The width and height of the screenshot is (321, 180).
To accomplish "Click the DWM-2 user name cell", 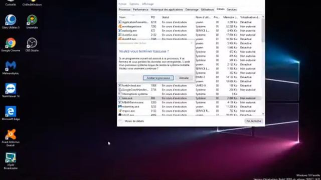I will [200, 77].
